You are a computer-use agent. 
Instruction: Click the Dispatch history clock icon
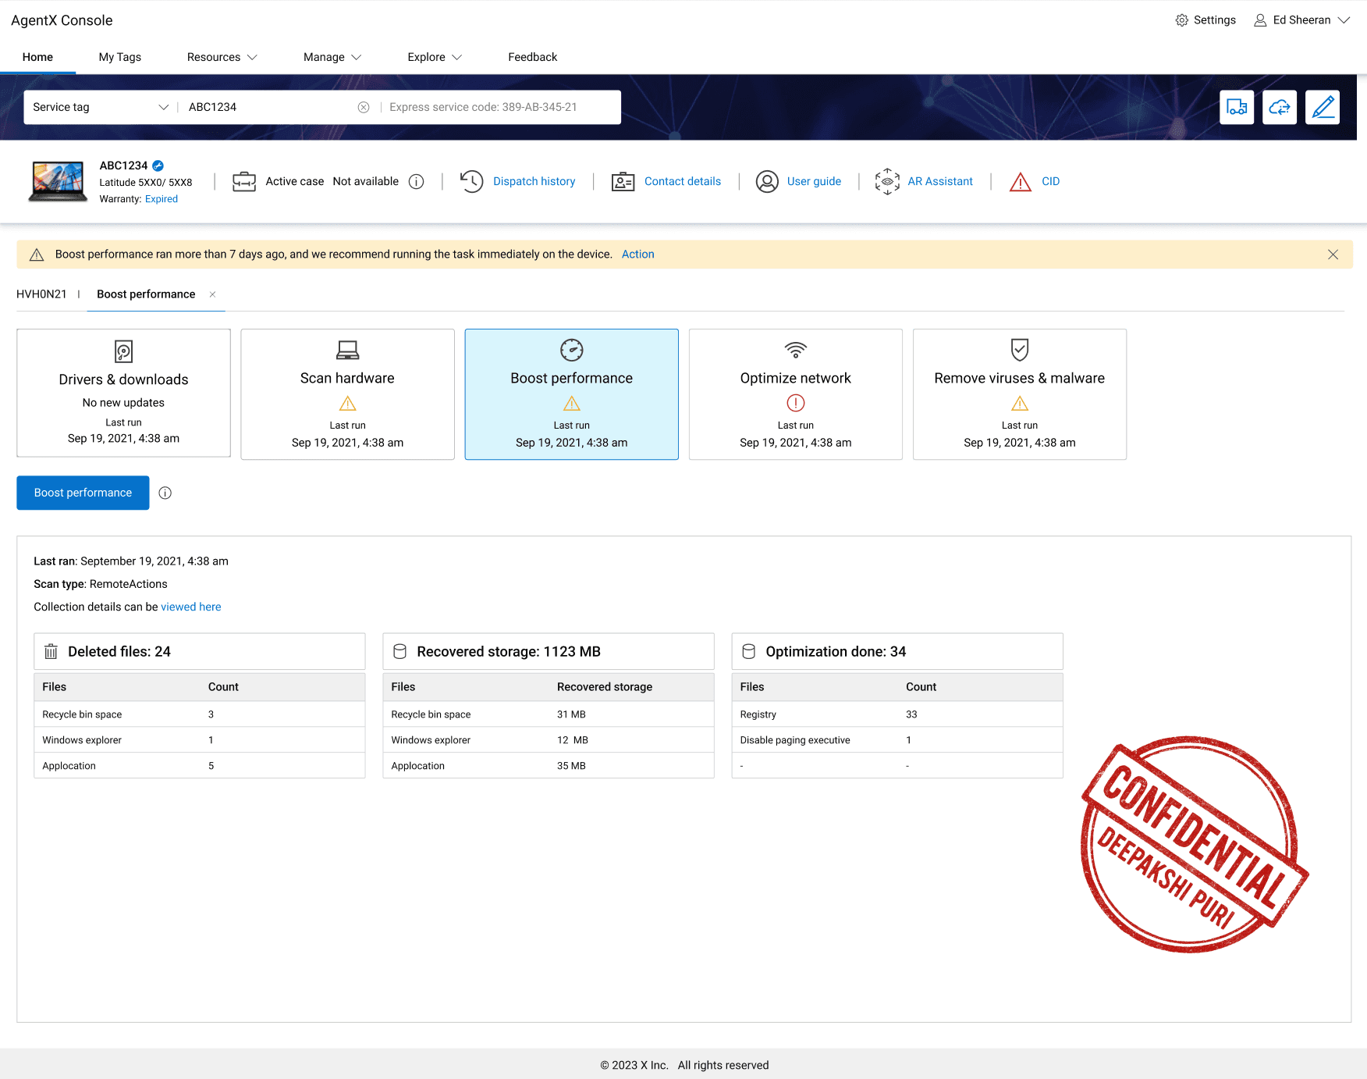tap(471, 181)
